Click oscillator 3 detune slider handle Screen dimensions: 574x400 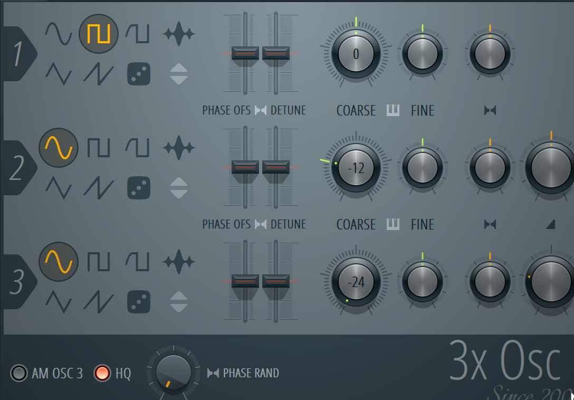[x=276, y=281]
